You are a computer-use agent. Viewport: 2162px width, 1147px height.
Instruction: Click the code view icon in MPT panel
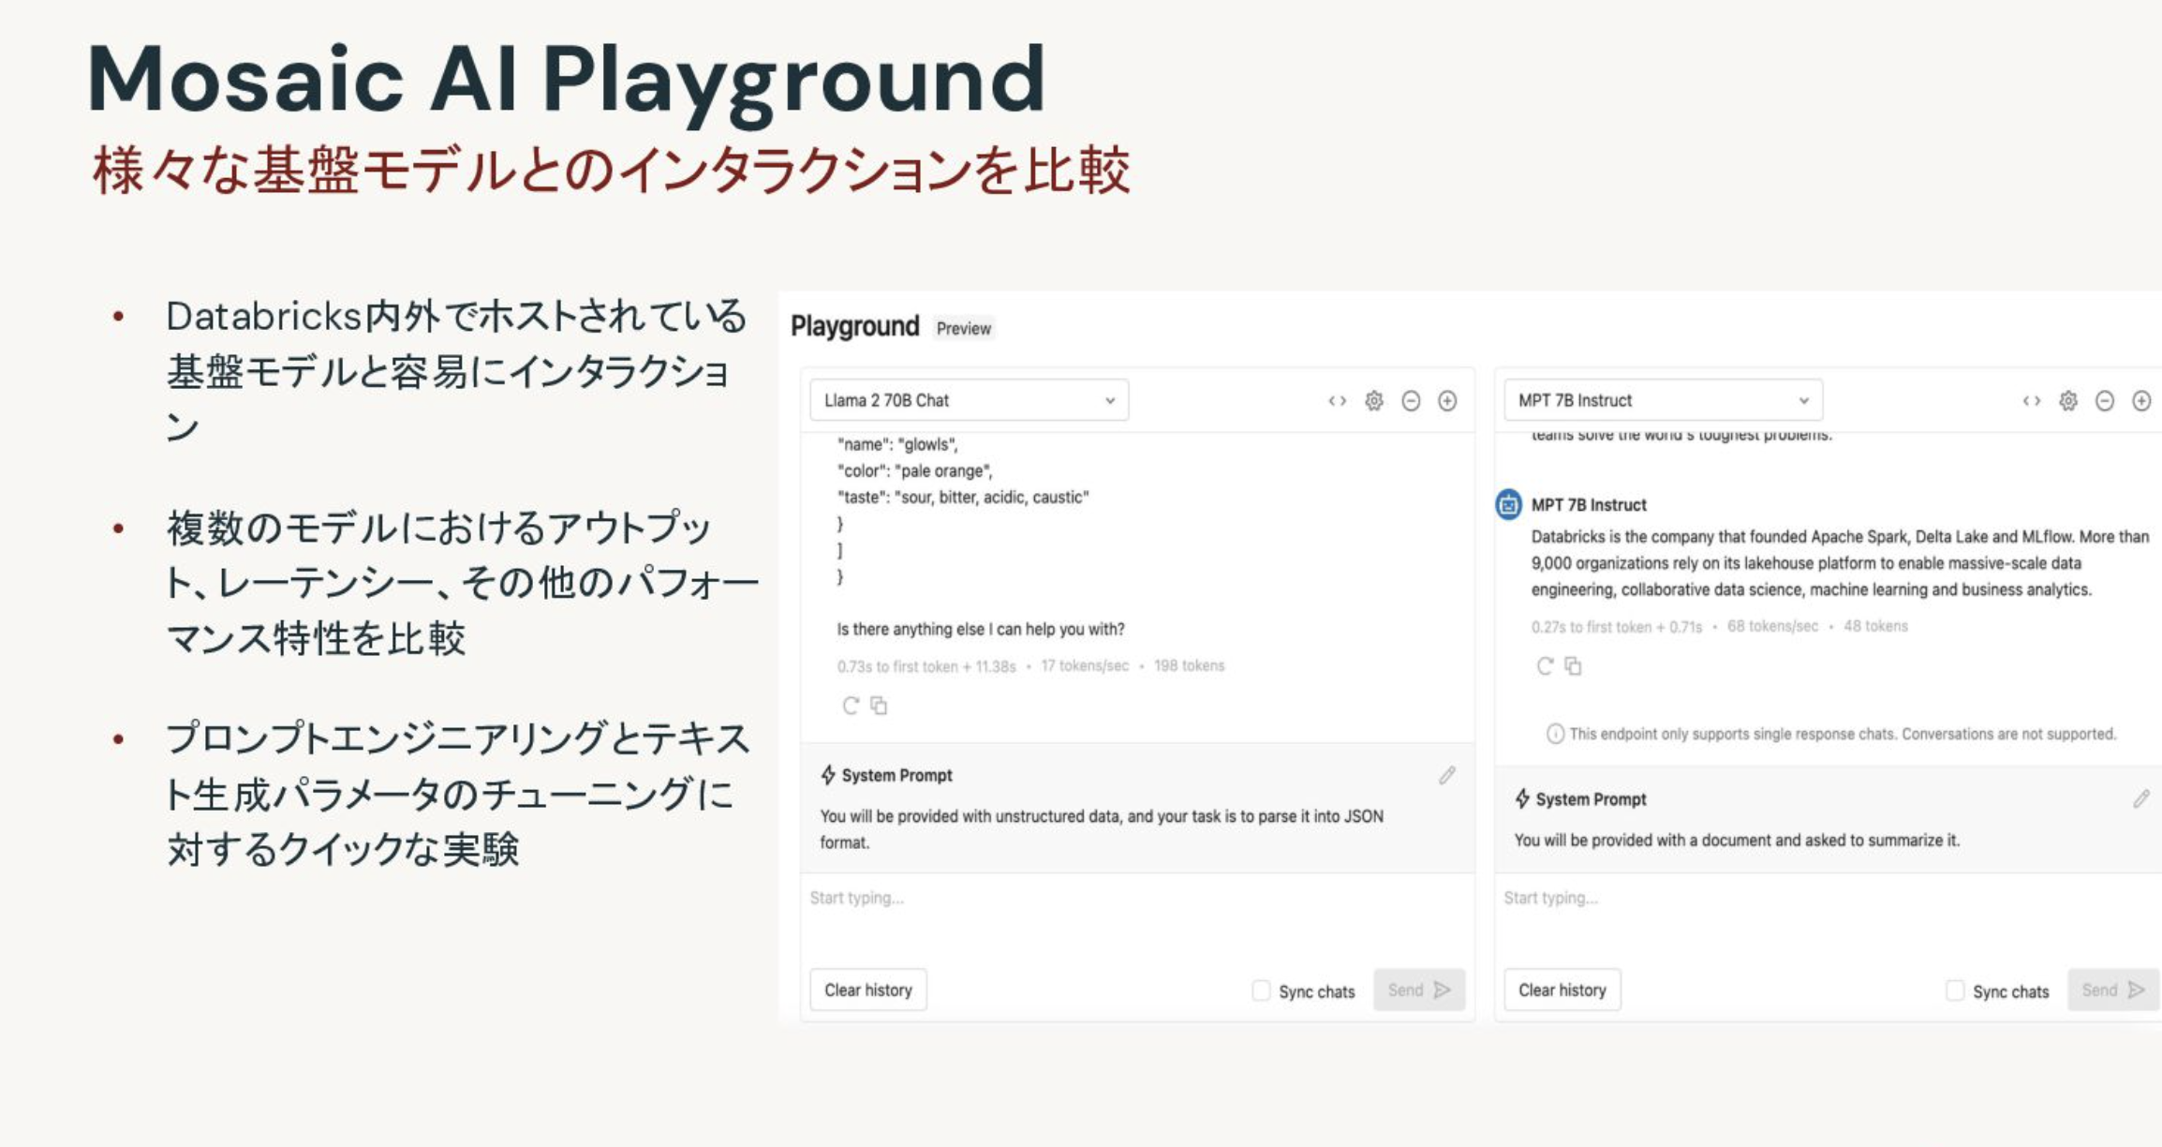tap(2031, 401)
